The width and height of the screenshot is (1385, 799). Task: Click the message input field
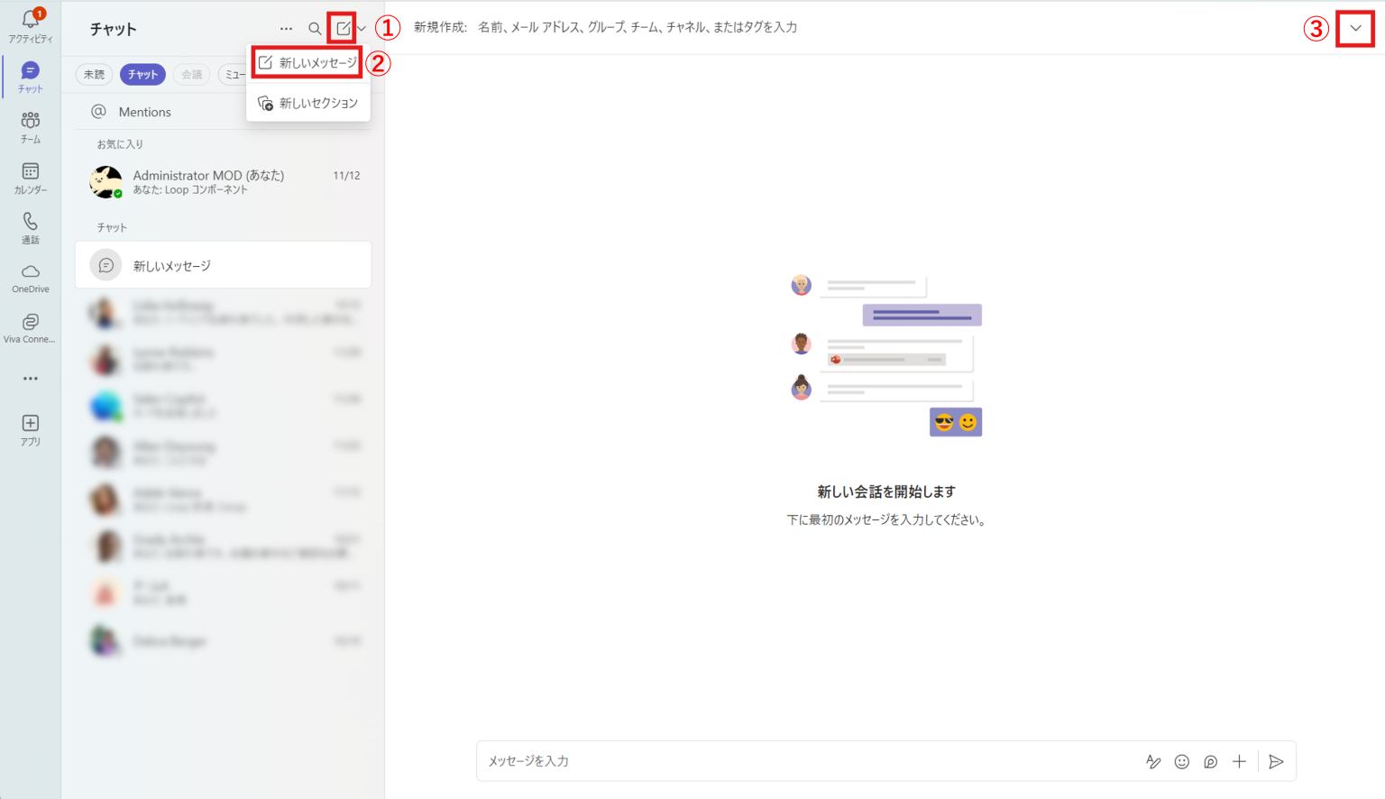(803, 761)
